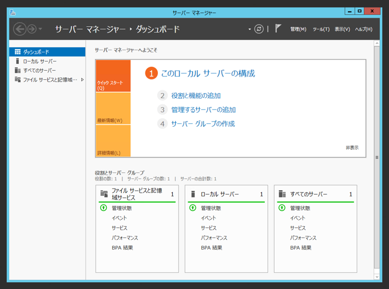Click local server tile header icon
389x289 pixels.
point(193,194)
